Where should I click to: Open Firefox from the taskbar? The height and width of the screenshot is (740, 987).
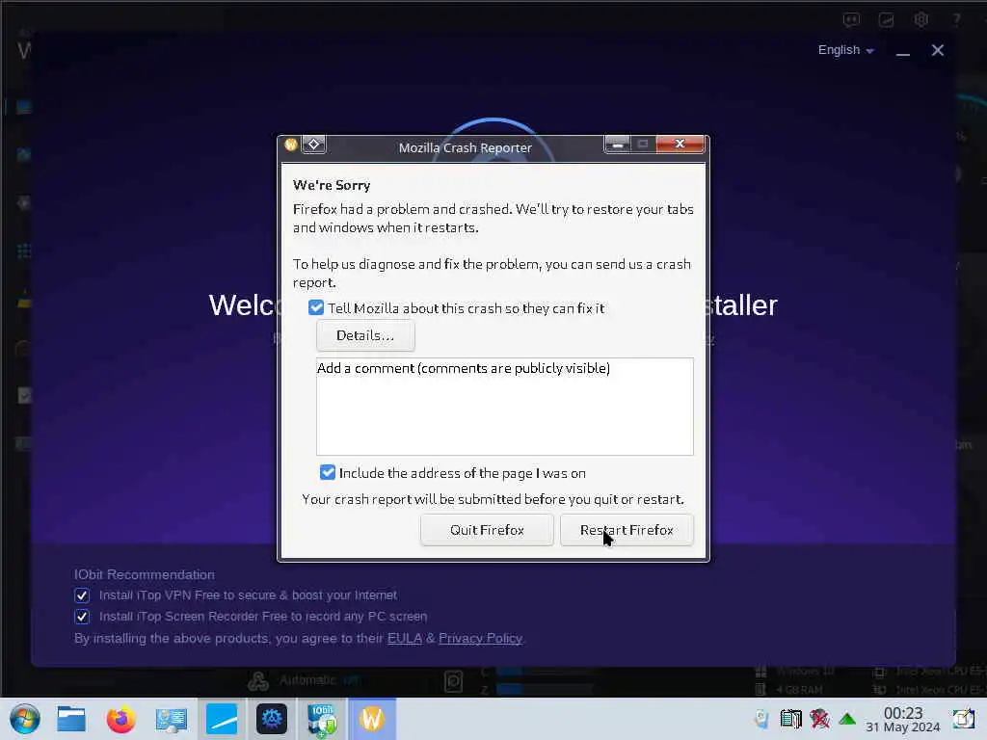[120, 719]
